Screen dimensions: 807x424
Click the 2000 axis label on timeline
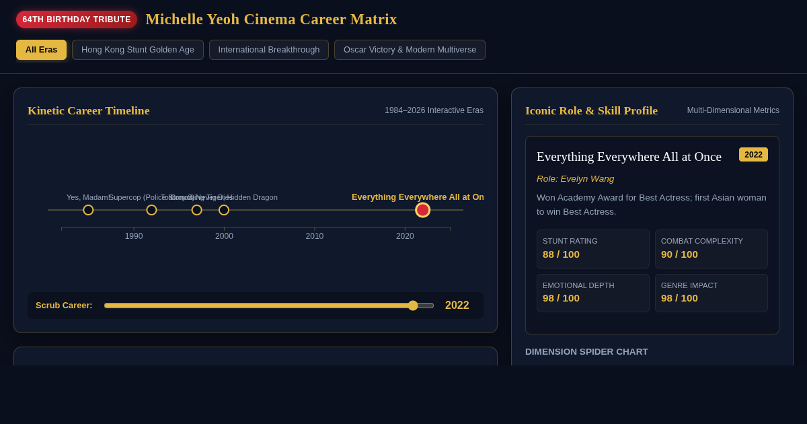click(x=224, y=236)
